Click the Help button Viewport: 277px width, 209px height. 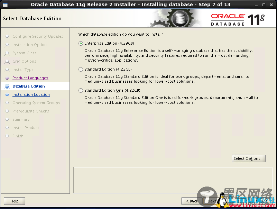(15, 201)
